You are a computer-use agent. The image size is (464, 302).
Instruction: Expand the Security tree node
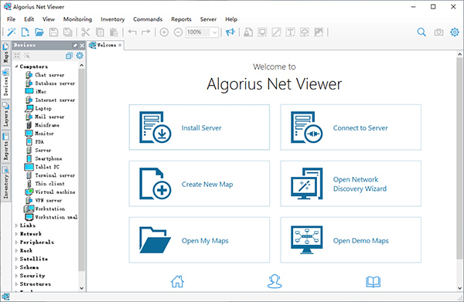(16, 276)
